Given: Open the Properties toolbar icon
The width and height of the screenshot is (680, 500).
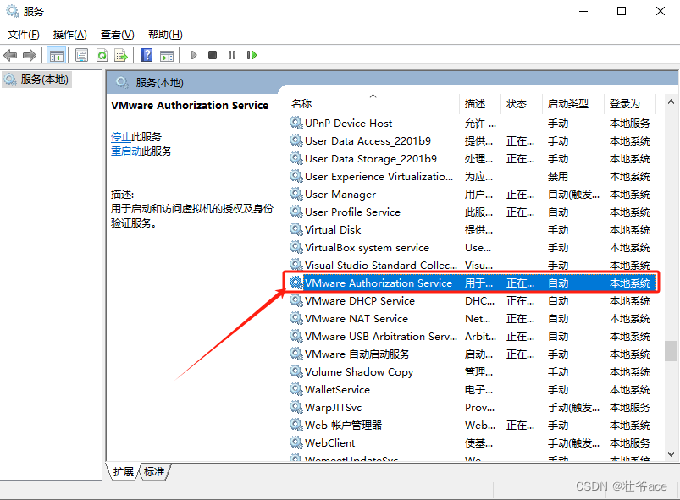Looking at the screenshot, I should click(81, 56).
